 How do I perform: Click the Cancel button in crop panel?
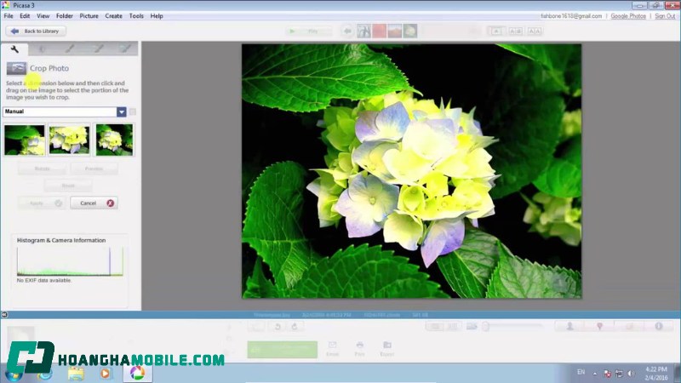coord(94,203)
